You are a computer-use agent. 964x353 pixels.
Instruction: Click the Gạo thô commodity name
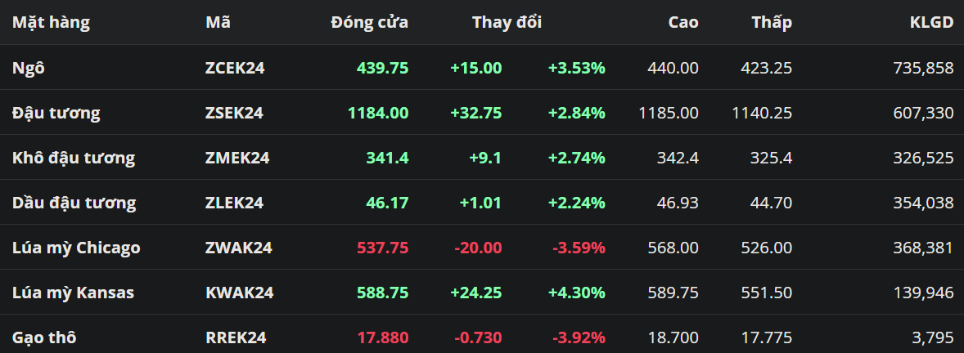(x=45, y=337)
